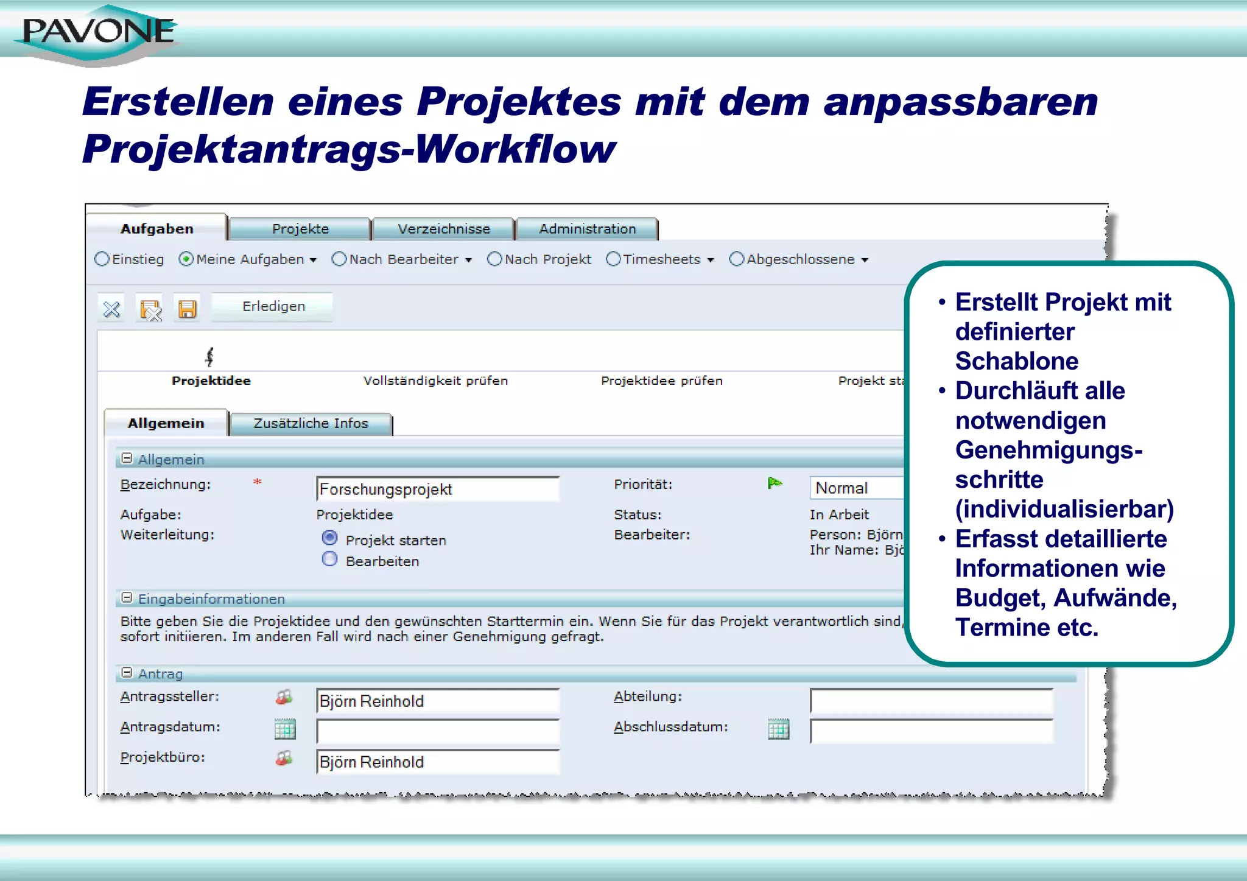The height and width of the screenshot is (881, 1247).
Task: Click the In Arbeit status text
Action: 840,514
